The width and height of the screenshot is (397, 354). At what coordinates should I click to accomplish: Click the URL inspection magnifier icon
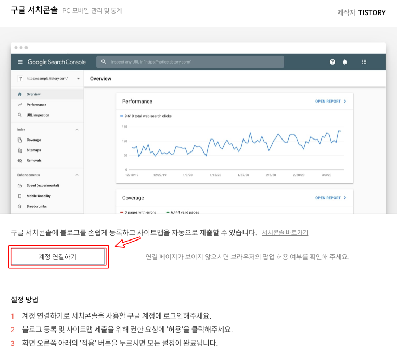click(20, 115)
